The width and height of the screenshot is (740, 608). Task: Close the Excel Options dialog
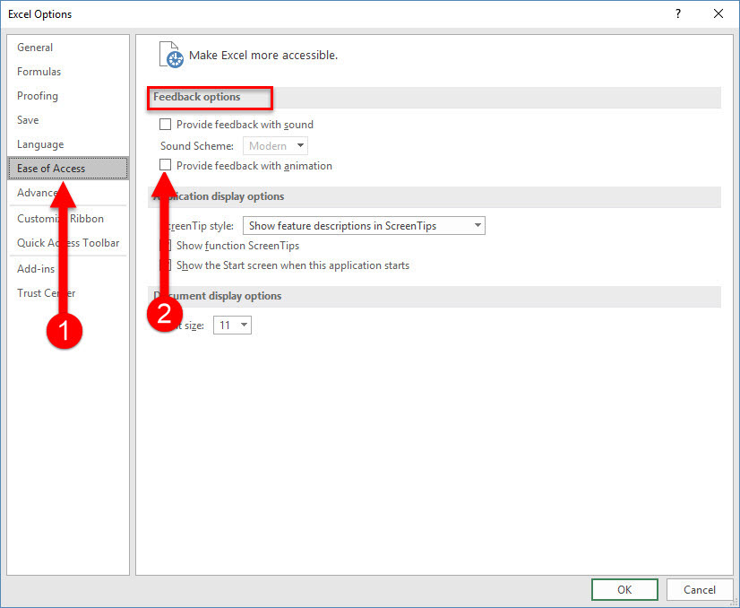click(x=718, y=13)
